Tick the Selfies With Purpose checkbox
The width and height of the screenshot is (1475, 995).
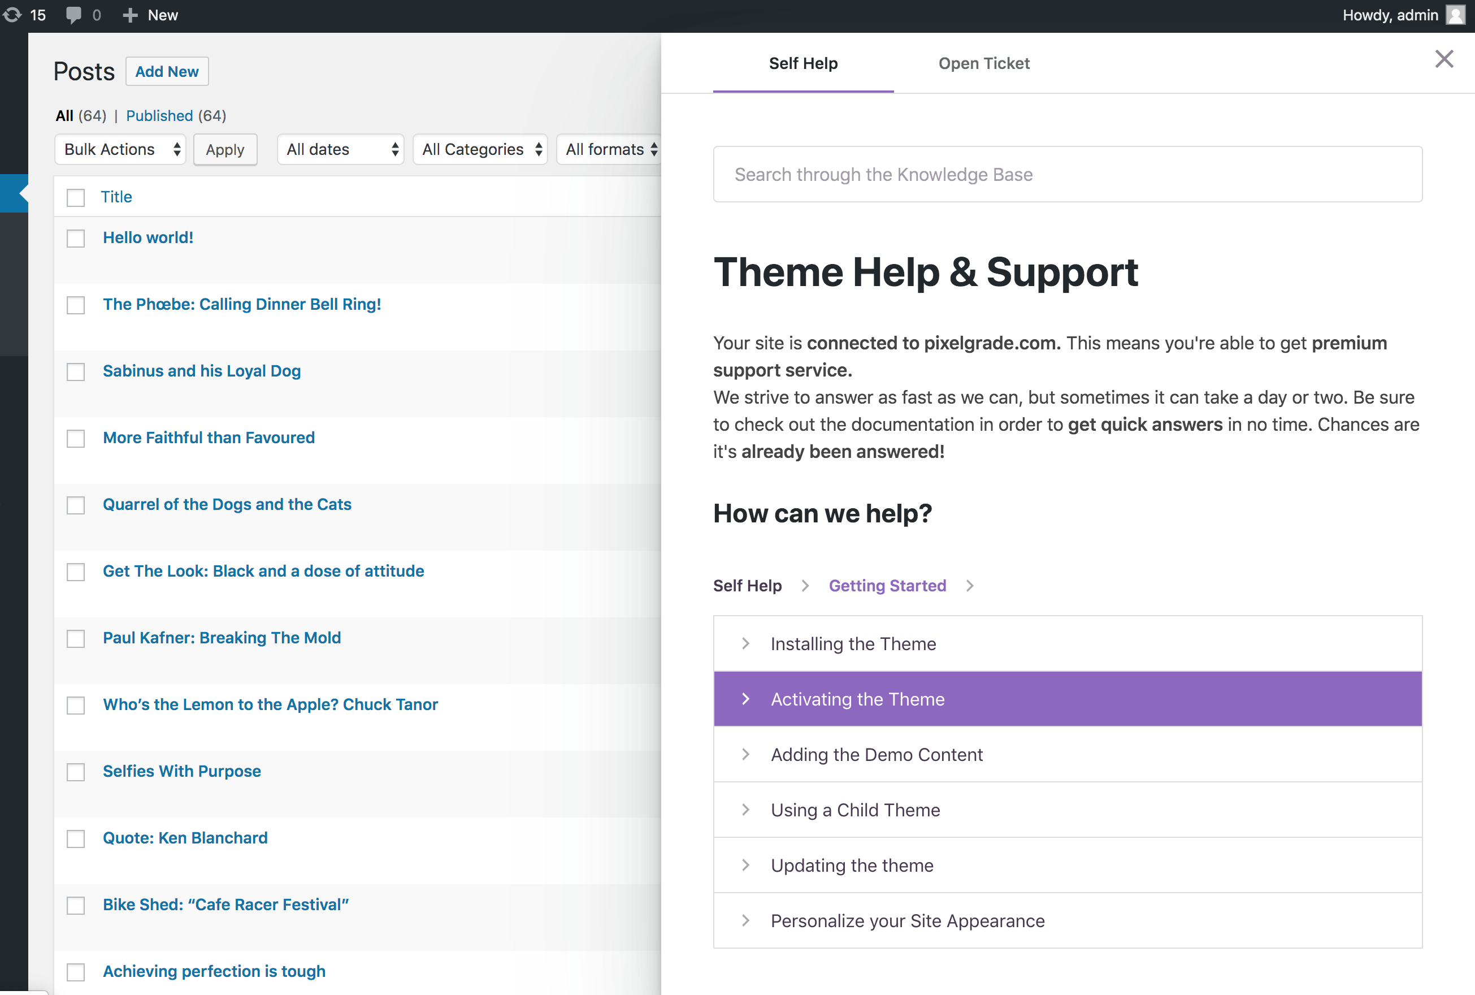[x=76, y=772]
